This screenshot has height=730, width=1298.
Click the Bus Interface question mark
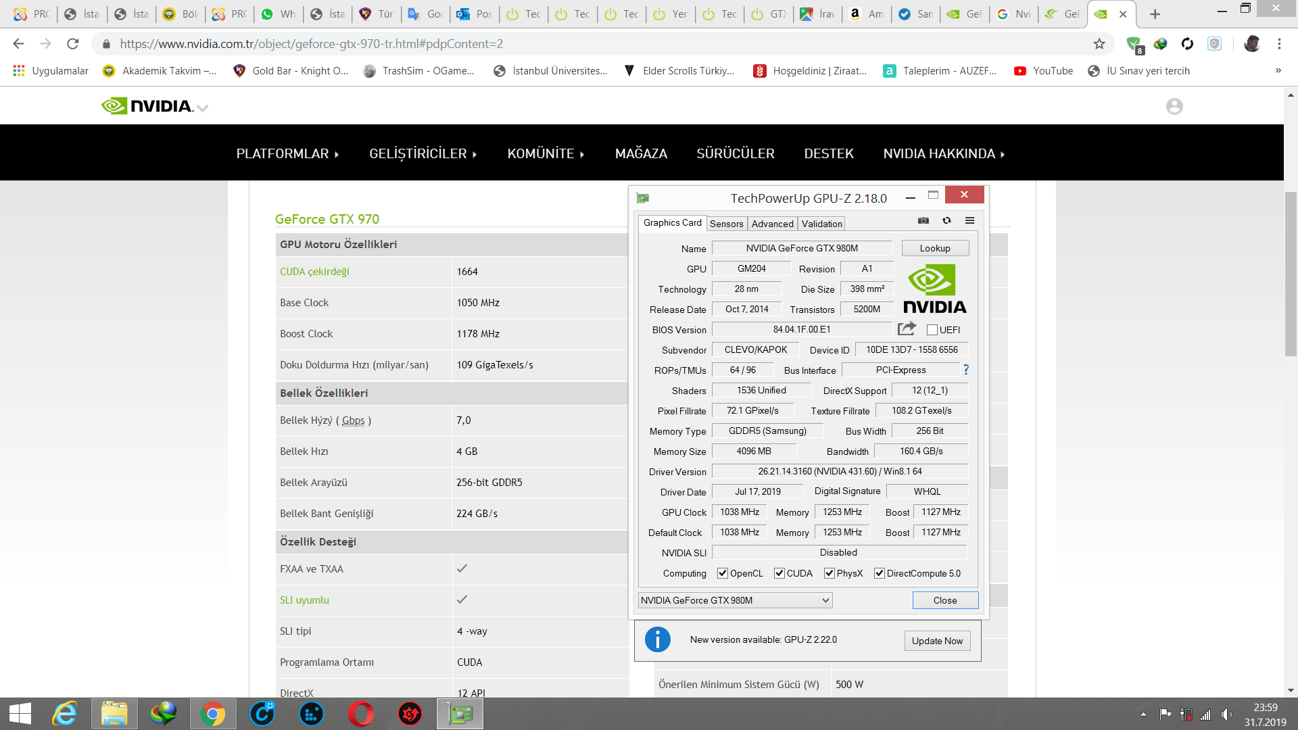coord(966,370)
